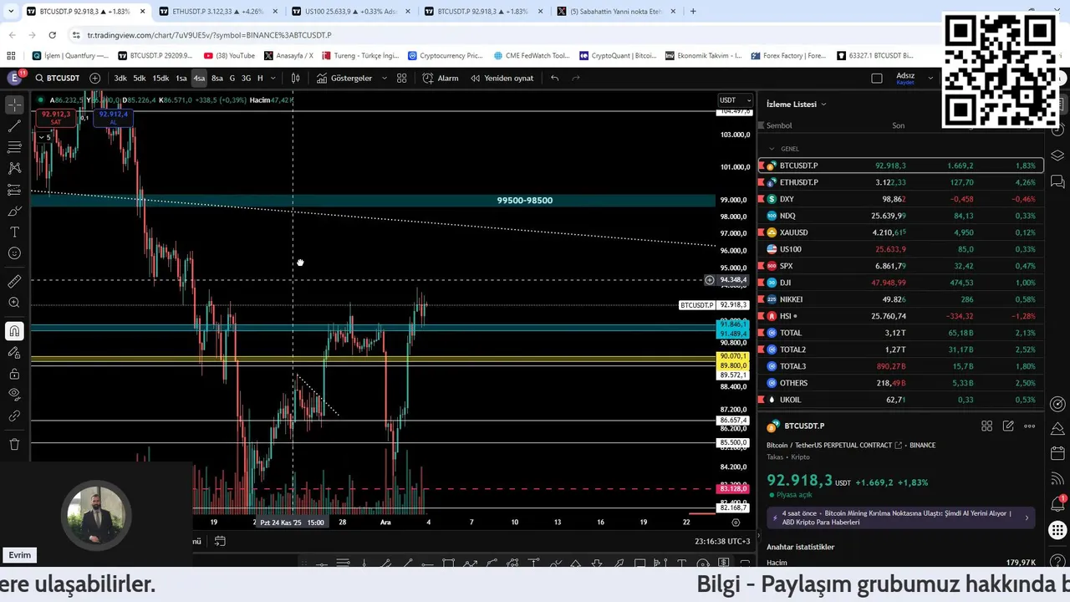The width and height of the screenshot is (1070, 602).
Task: Toggle the red flag on SPX row
Action: point(762,266)
